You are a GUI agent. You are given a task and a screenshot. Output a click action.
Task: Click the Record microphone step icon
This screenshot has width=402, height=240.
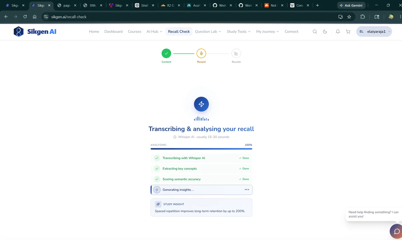tap(201, 53)
